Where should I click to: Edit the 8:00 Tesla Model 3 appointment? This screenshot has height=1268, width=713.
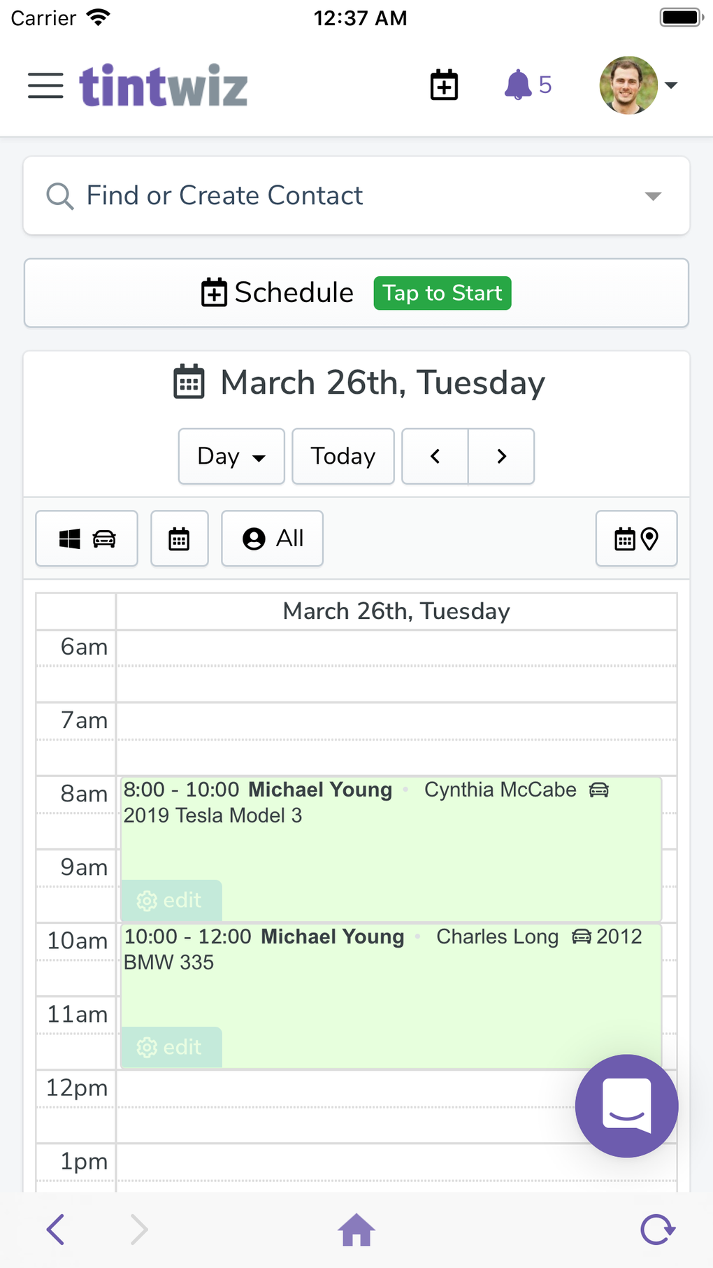(171, 900)
